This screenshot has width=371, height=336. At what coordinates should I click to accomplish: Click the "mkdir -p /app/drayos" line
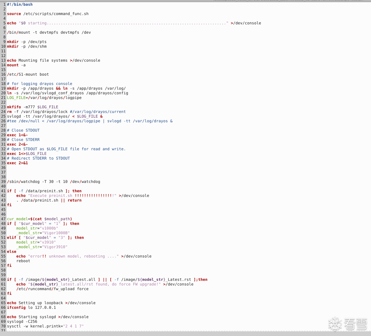point(66,88)
